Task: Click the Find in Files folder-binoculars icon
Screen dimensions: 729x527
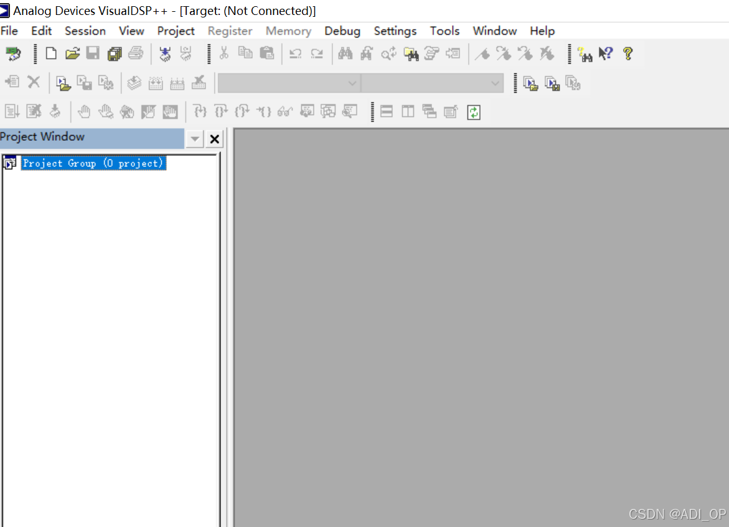Action: (x=411, y=54)
